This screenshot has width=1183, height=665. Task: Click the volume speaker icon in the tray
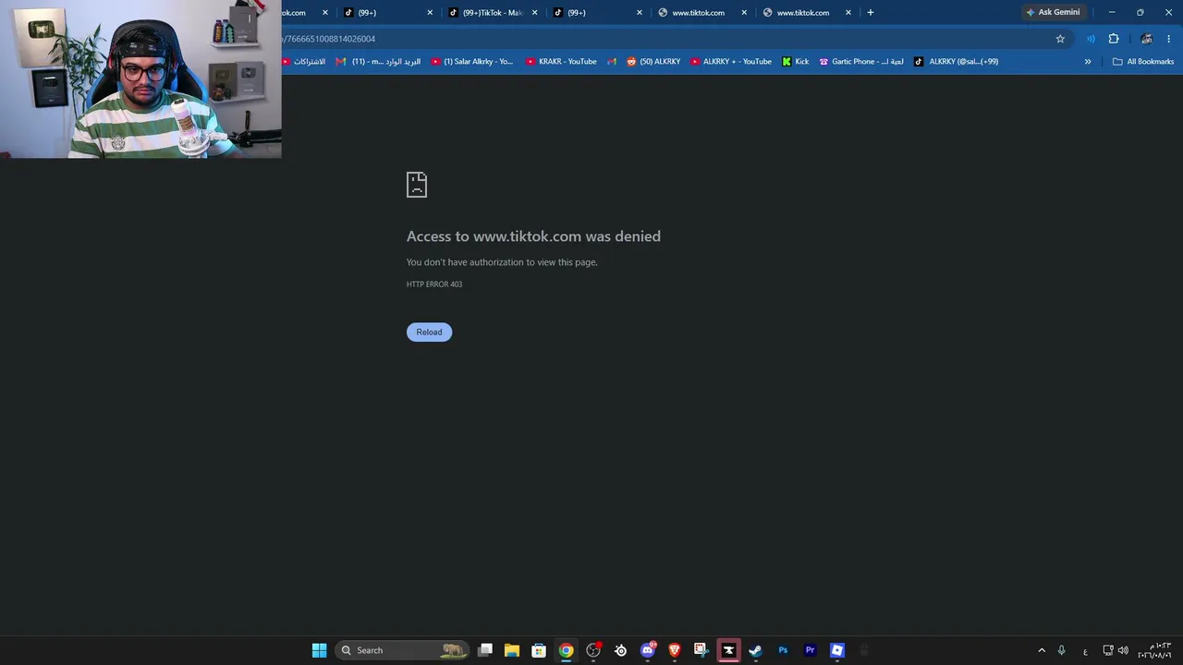point(1123,650)
